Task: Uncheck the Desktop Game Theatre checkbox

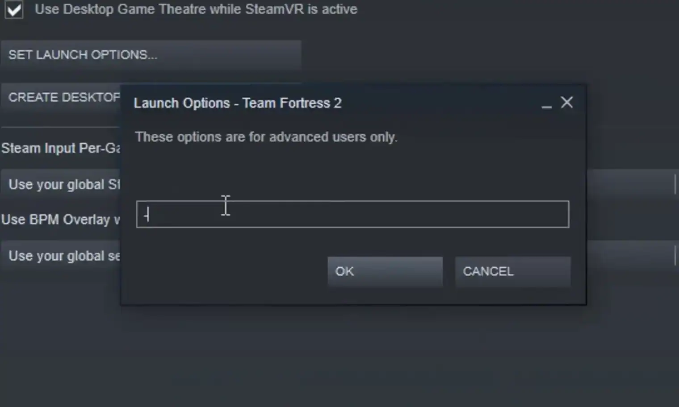Action: 14,9
